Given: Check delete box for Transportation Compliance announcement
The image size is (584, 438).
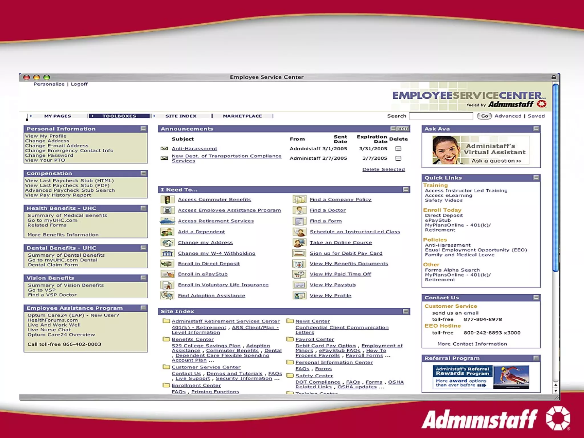Looking at the screenshot, I should 398,158.
